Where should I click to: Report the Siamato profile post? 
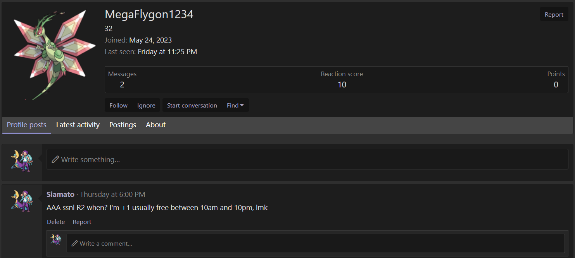(x=82, y=222)
